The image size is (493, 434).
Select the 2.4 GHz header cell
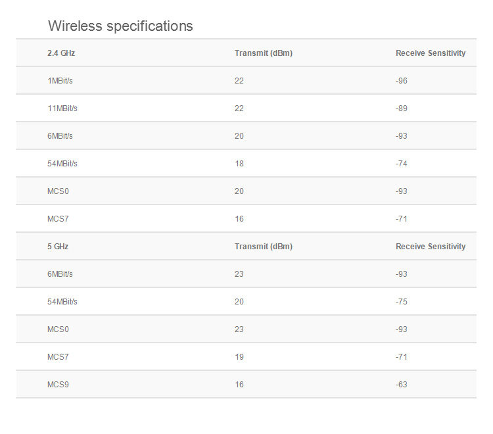point(61,53)
